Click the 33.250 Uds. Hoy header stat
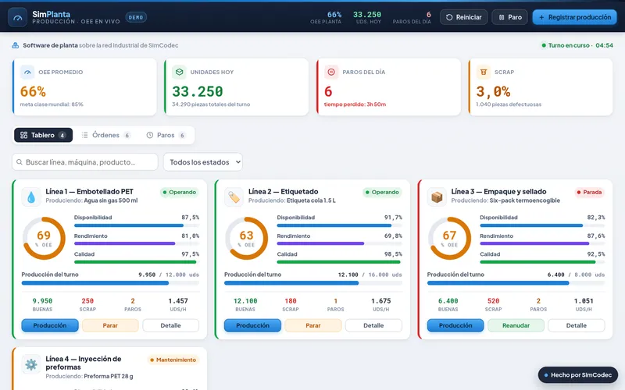Viewport: 625px width, 390px height. (x=367, y=17)
